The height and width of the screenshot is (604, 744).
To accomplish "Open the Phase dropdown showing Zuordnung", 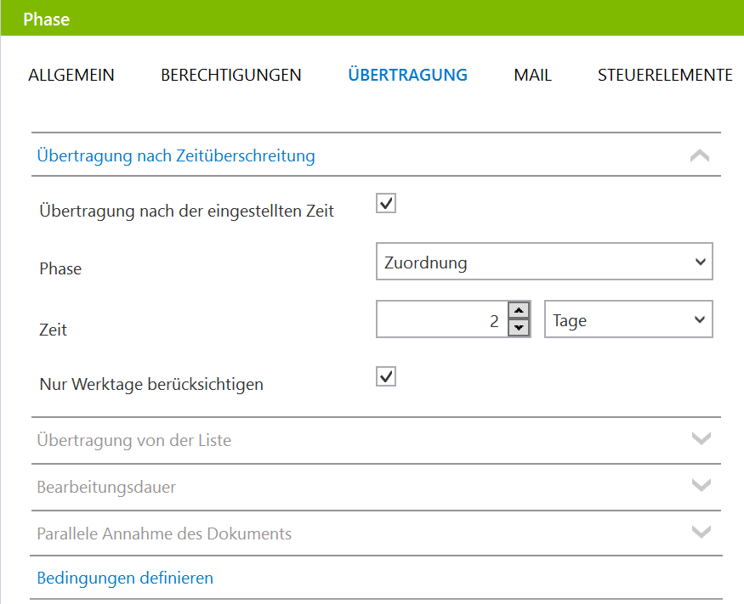I will [544, 262].
